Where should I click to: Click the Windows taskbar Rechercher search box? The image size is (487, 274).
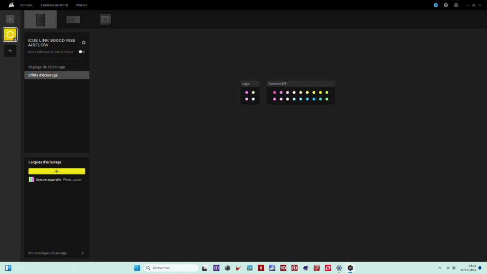[171, 268]
